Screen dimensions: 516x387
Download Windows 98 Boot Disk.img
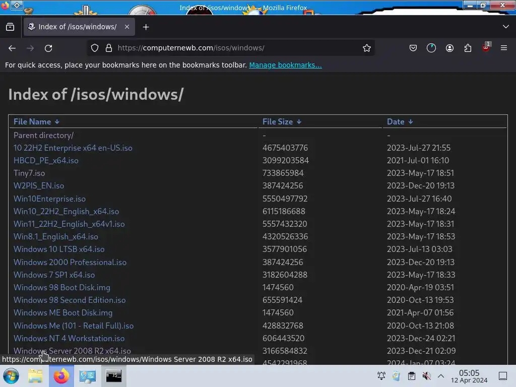pos(62,288)
